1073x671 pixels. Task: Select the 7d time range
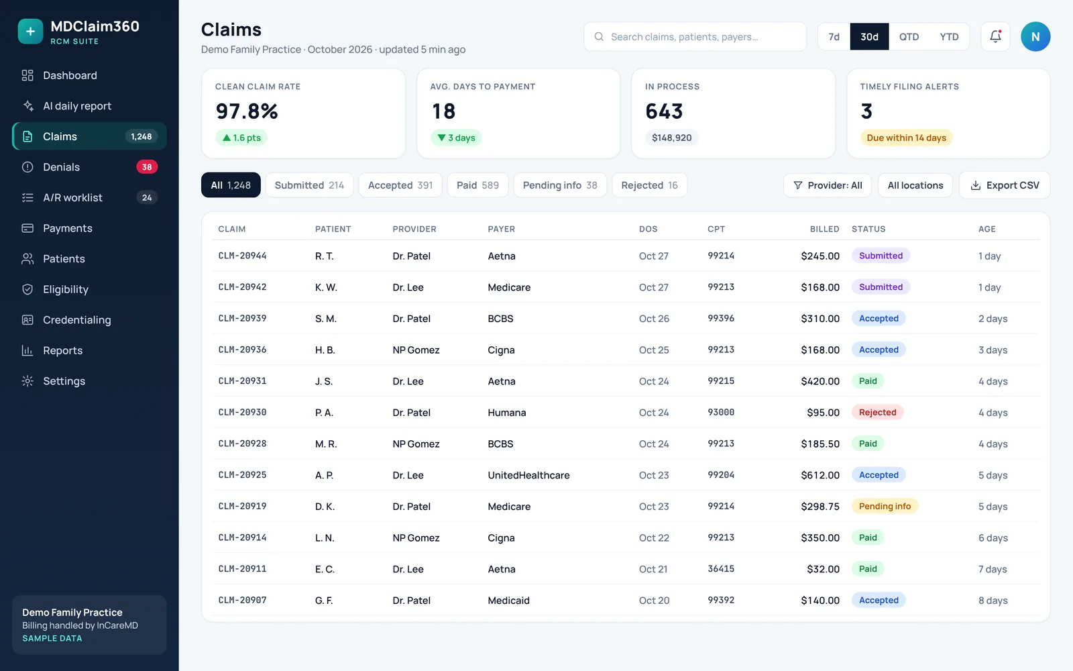pos(834,37)
